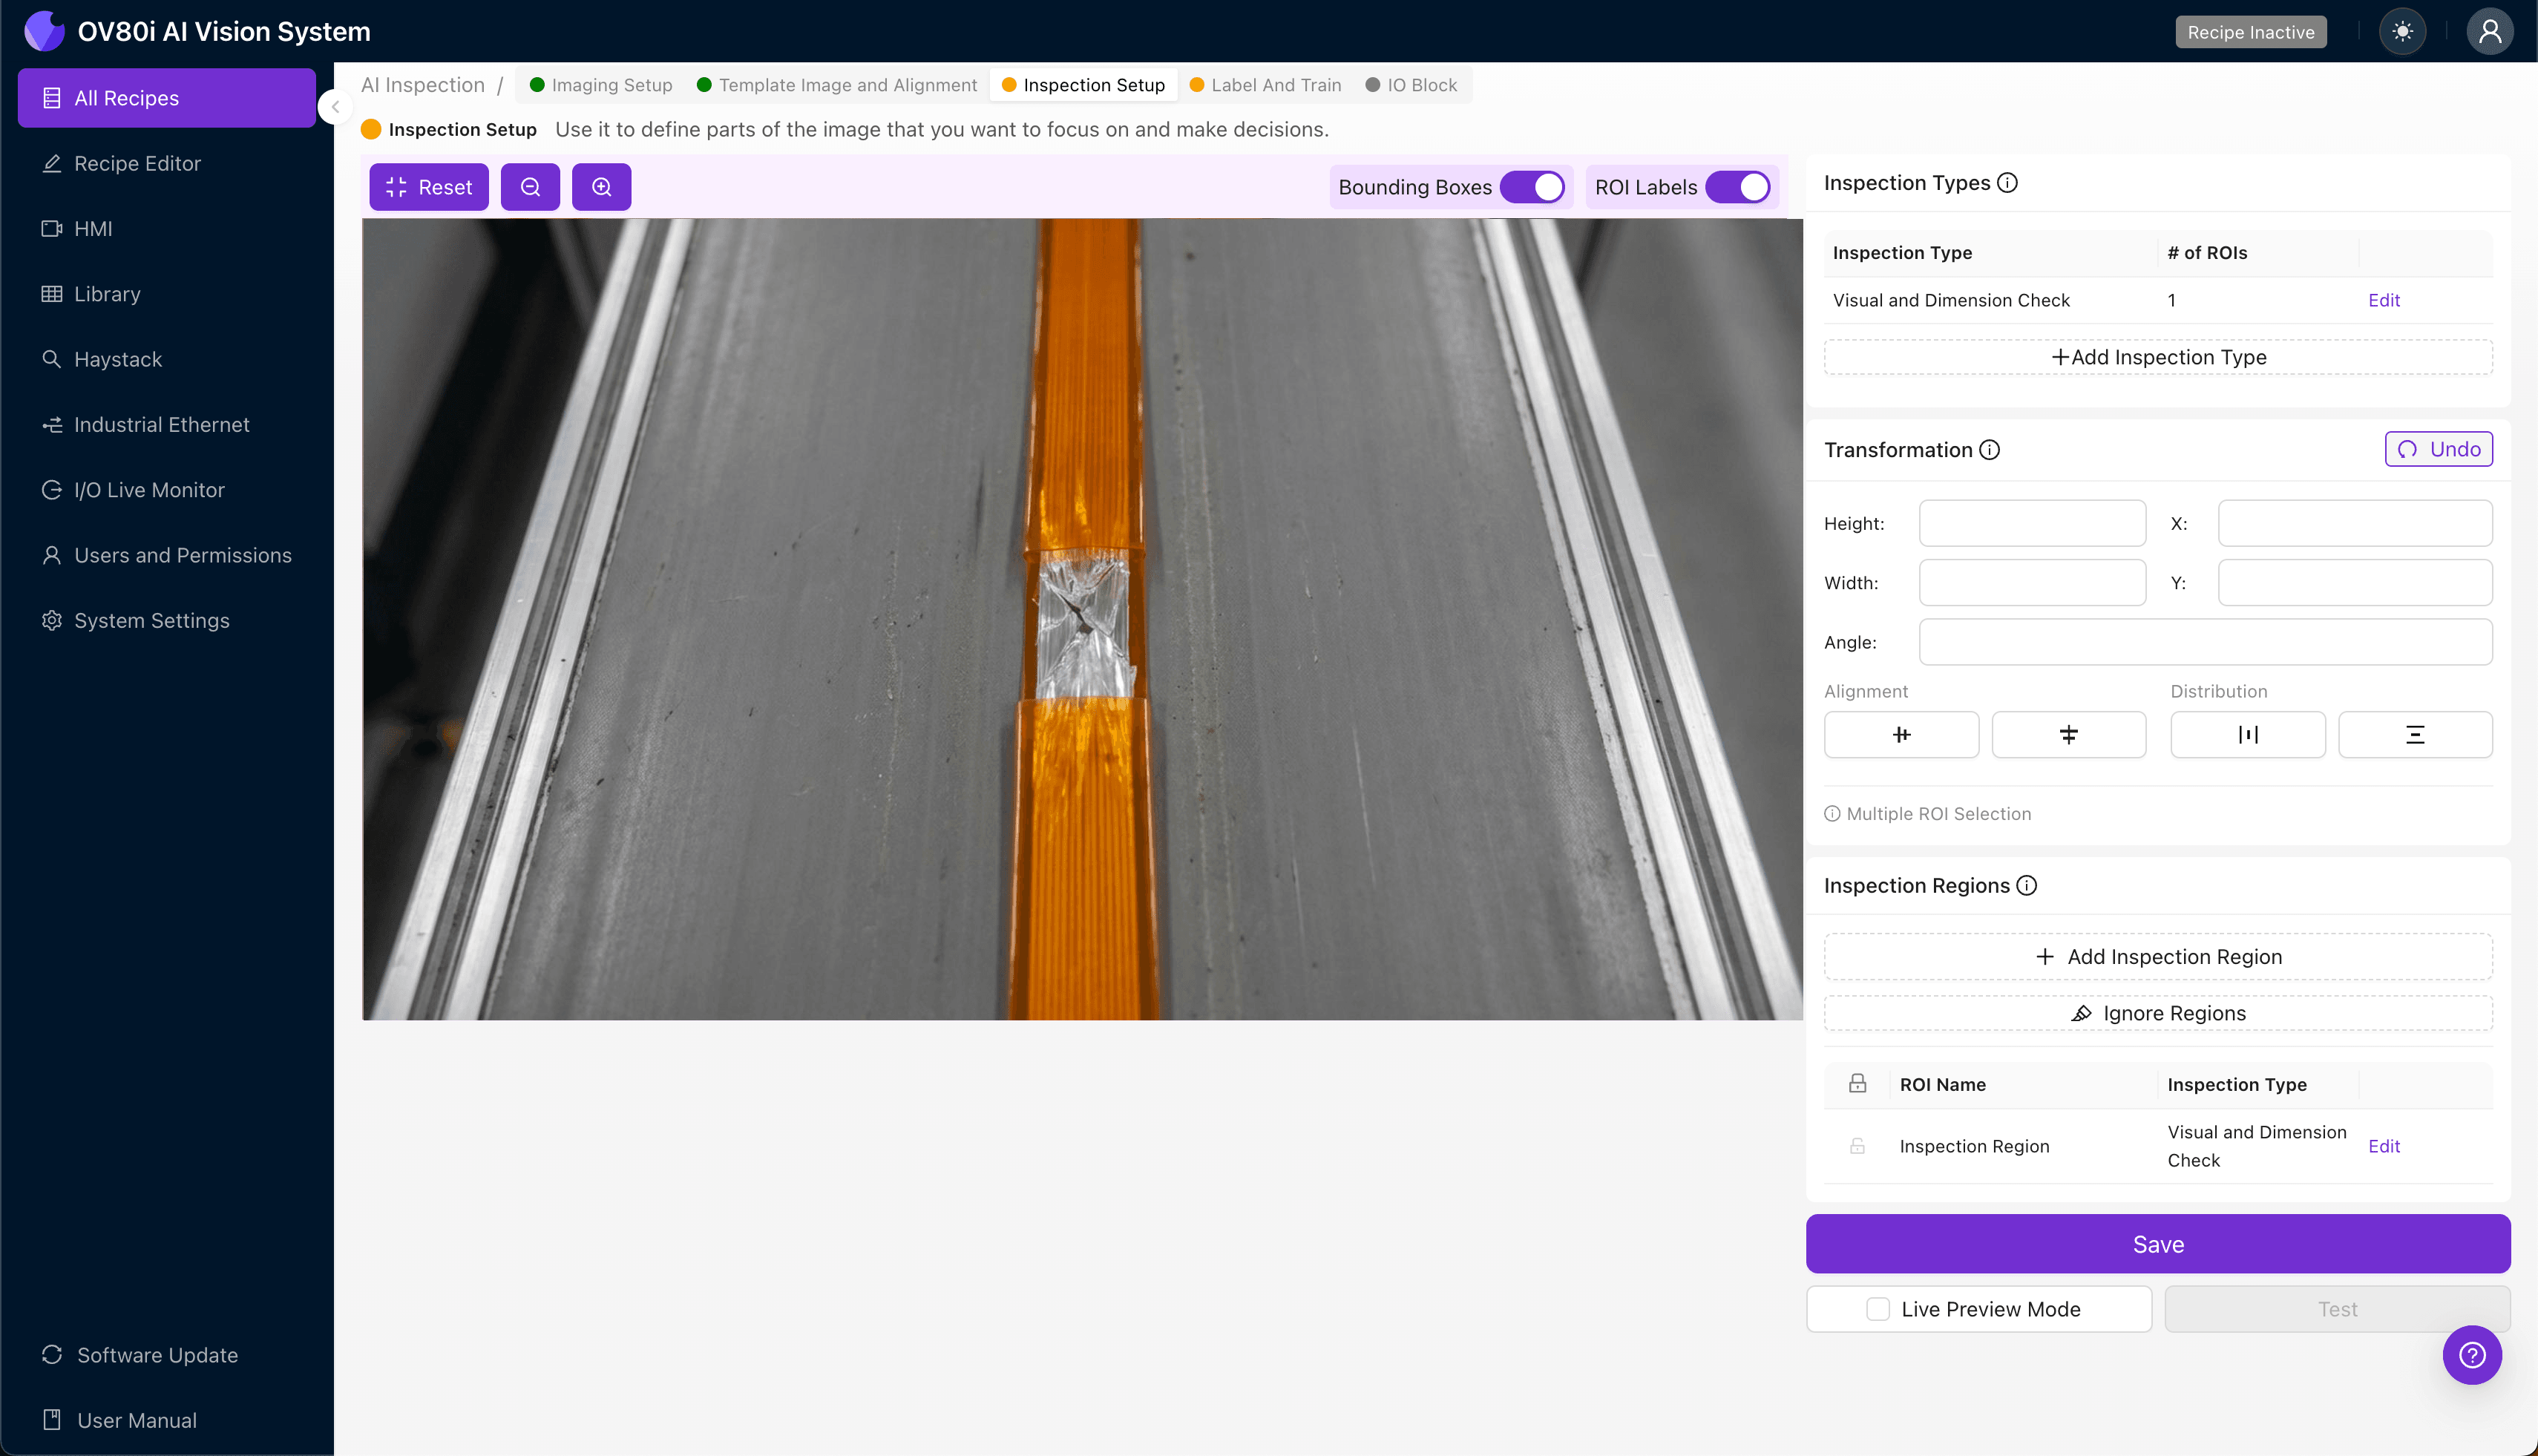Click the horizontal distribution icon button

pos(2247,735)
